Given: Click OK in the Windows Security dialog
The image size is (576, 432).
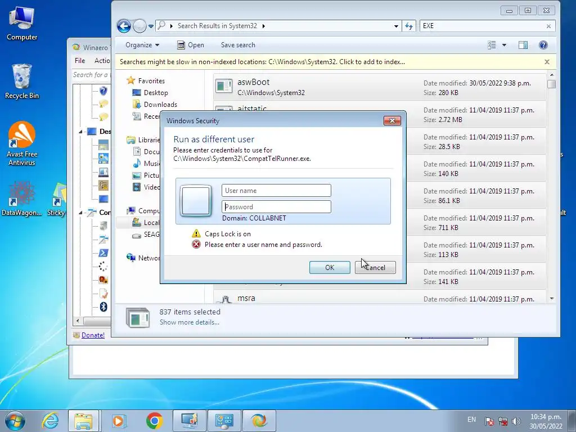Looking at the screenshot, I should pos(330,267).
